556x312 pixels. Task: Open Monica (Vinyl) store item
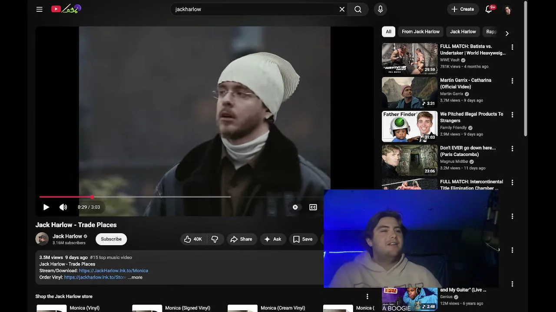(x=84, y=308)
